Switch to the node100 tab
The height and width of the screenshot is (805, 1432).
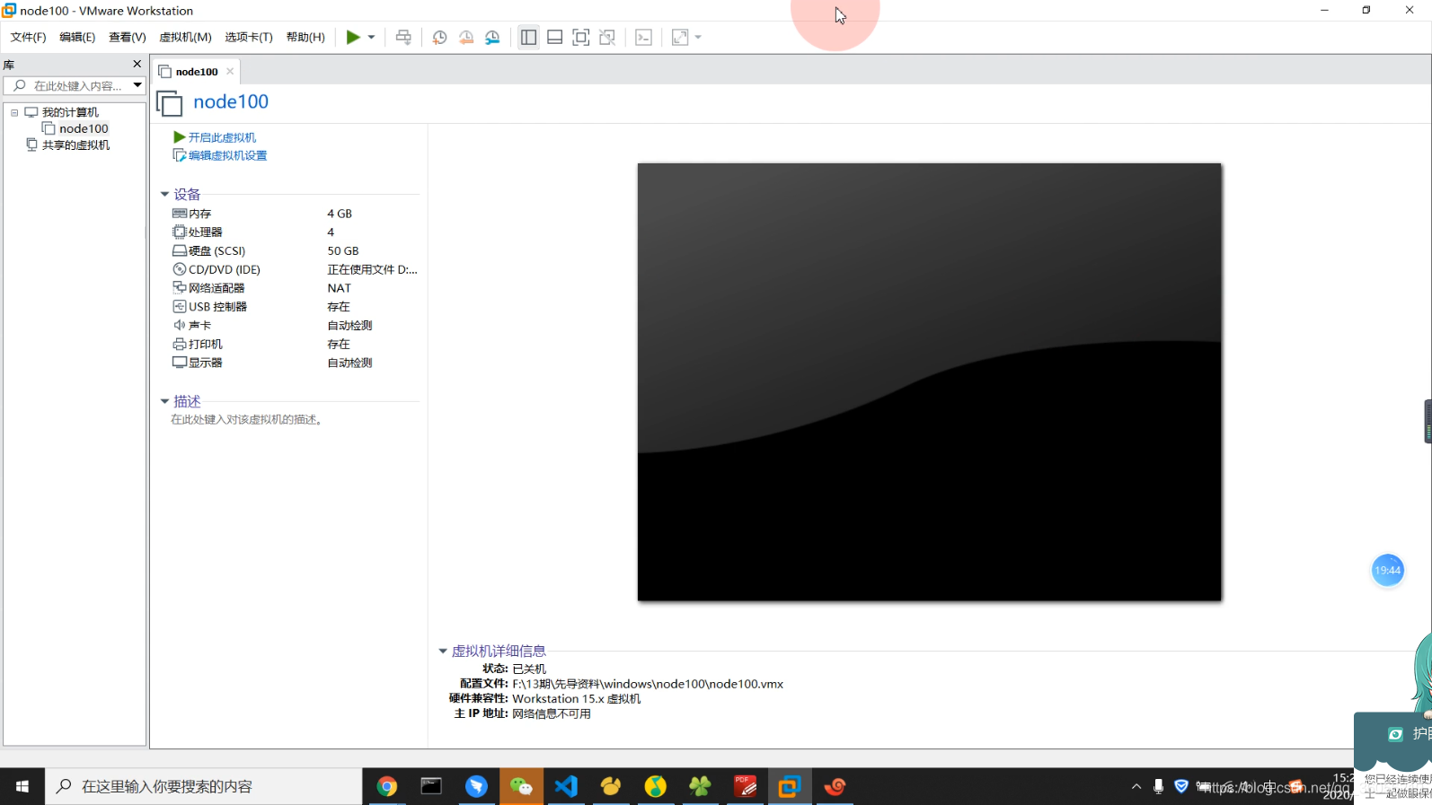pos(197,72)
